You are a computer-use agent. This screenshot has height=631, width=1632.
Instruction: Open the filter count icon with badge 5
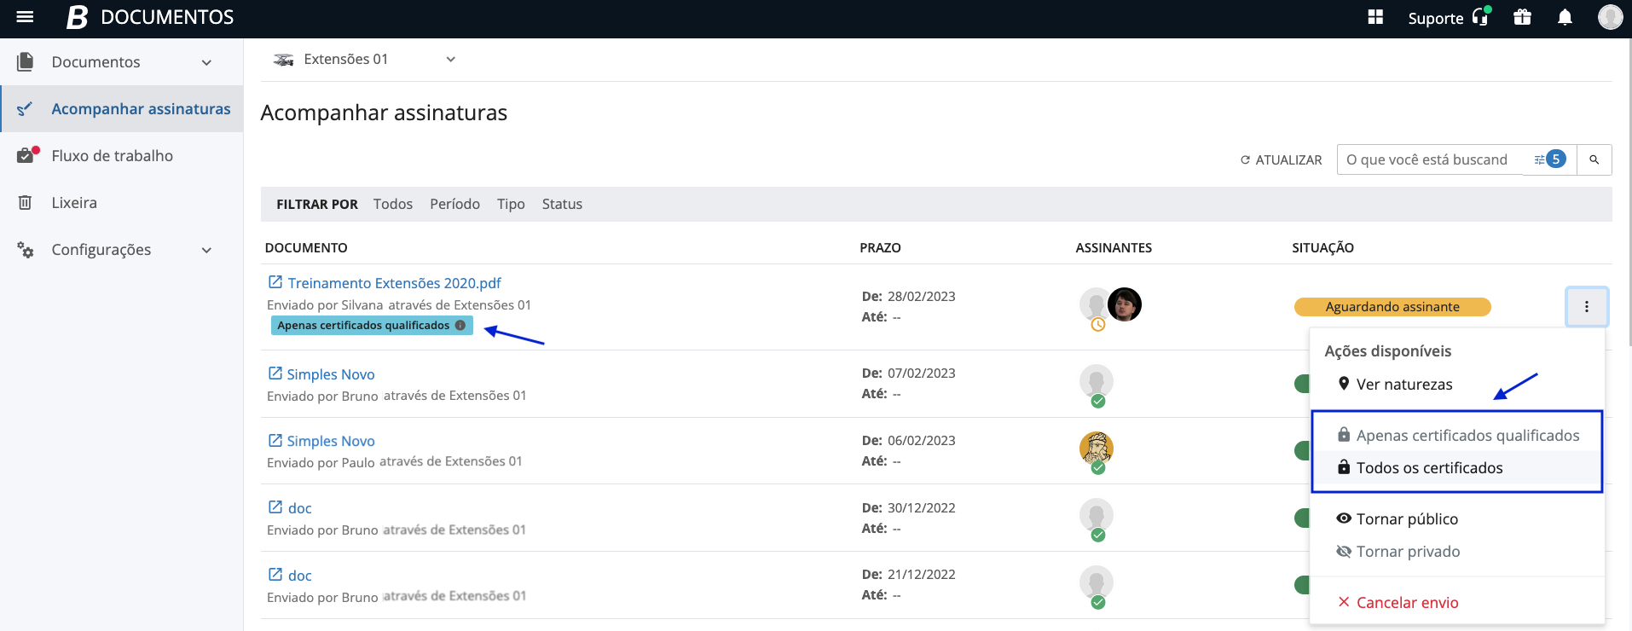(x=1549, y=159)
